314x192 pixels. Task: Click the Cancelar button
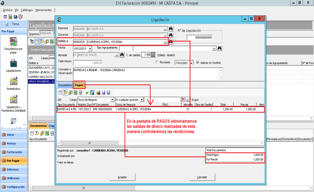click(202, 177)
